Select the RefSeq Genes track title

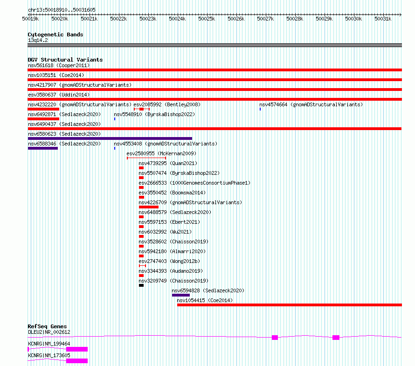click(x=47, y=326)
